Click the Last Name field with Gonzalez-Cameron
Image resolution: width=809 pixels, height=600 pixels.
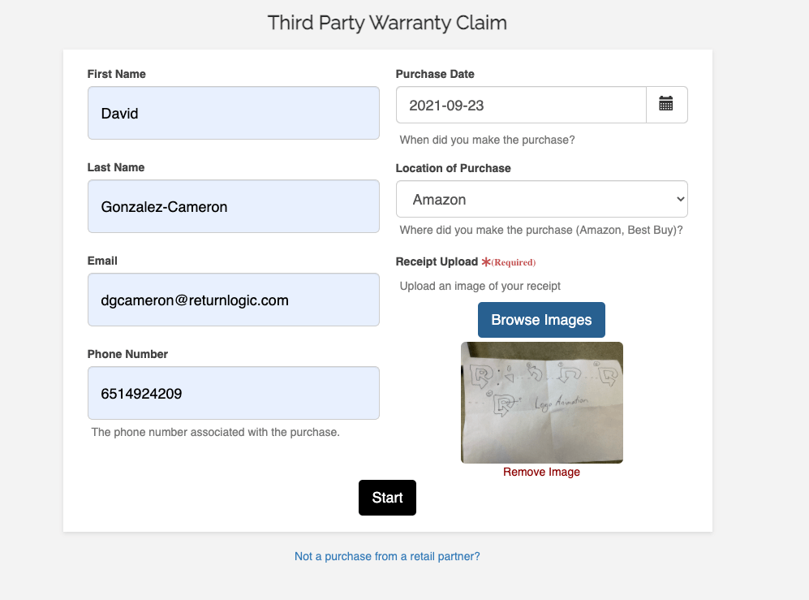(x=233, y=206)
